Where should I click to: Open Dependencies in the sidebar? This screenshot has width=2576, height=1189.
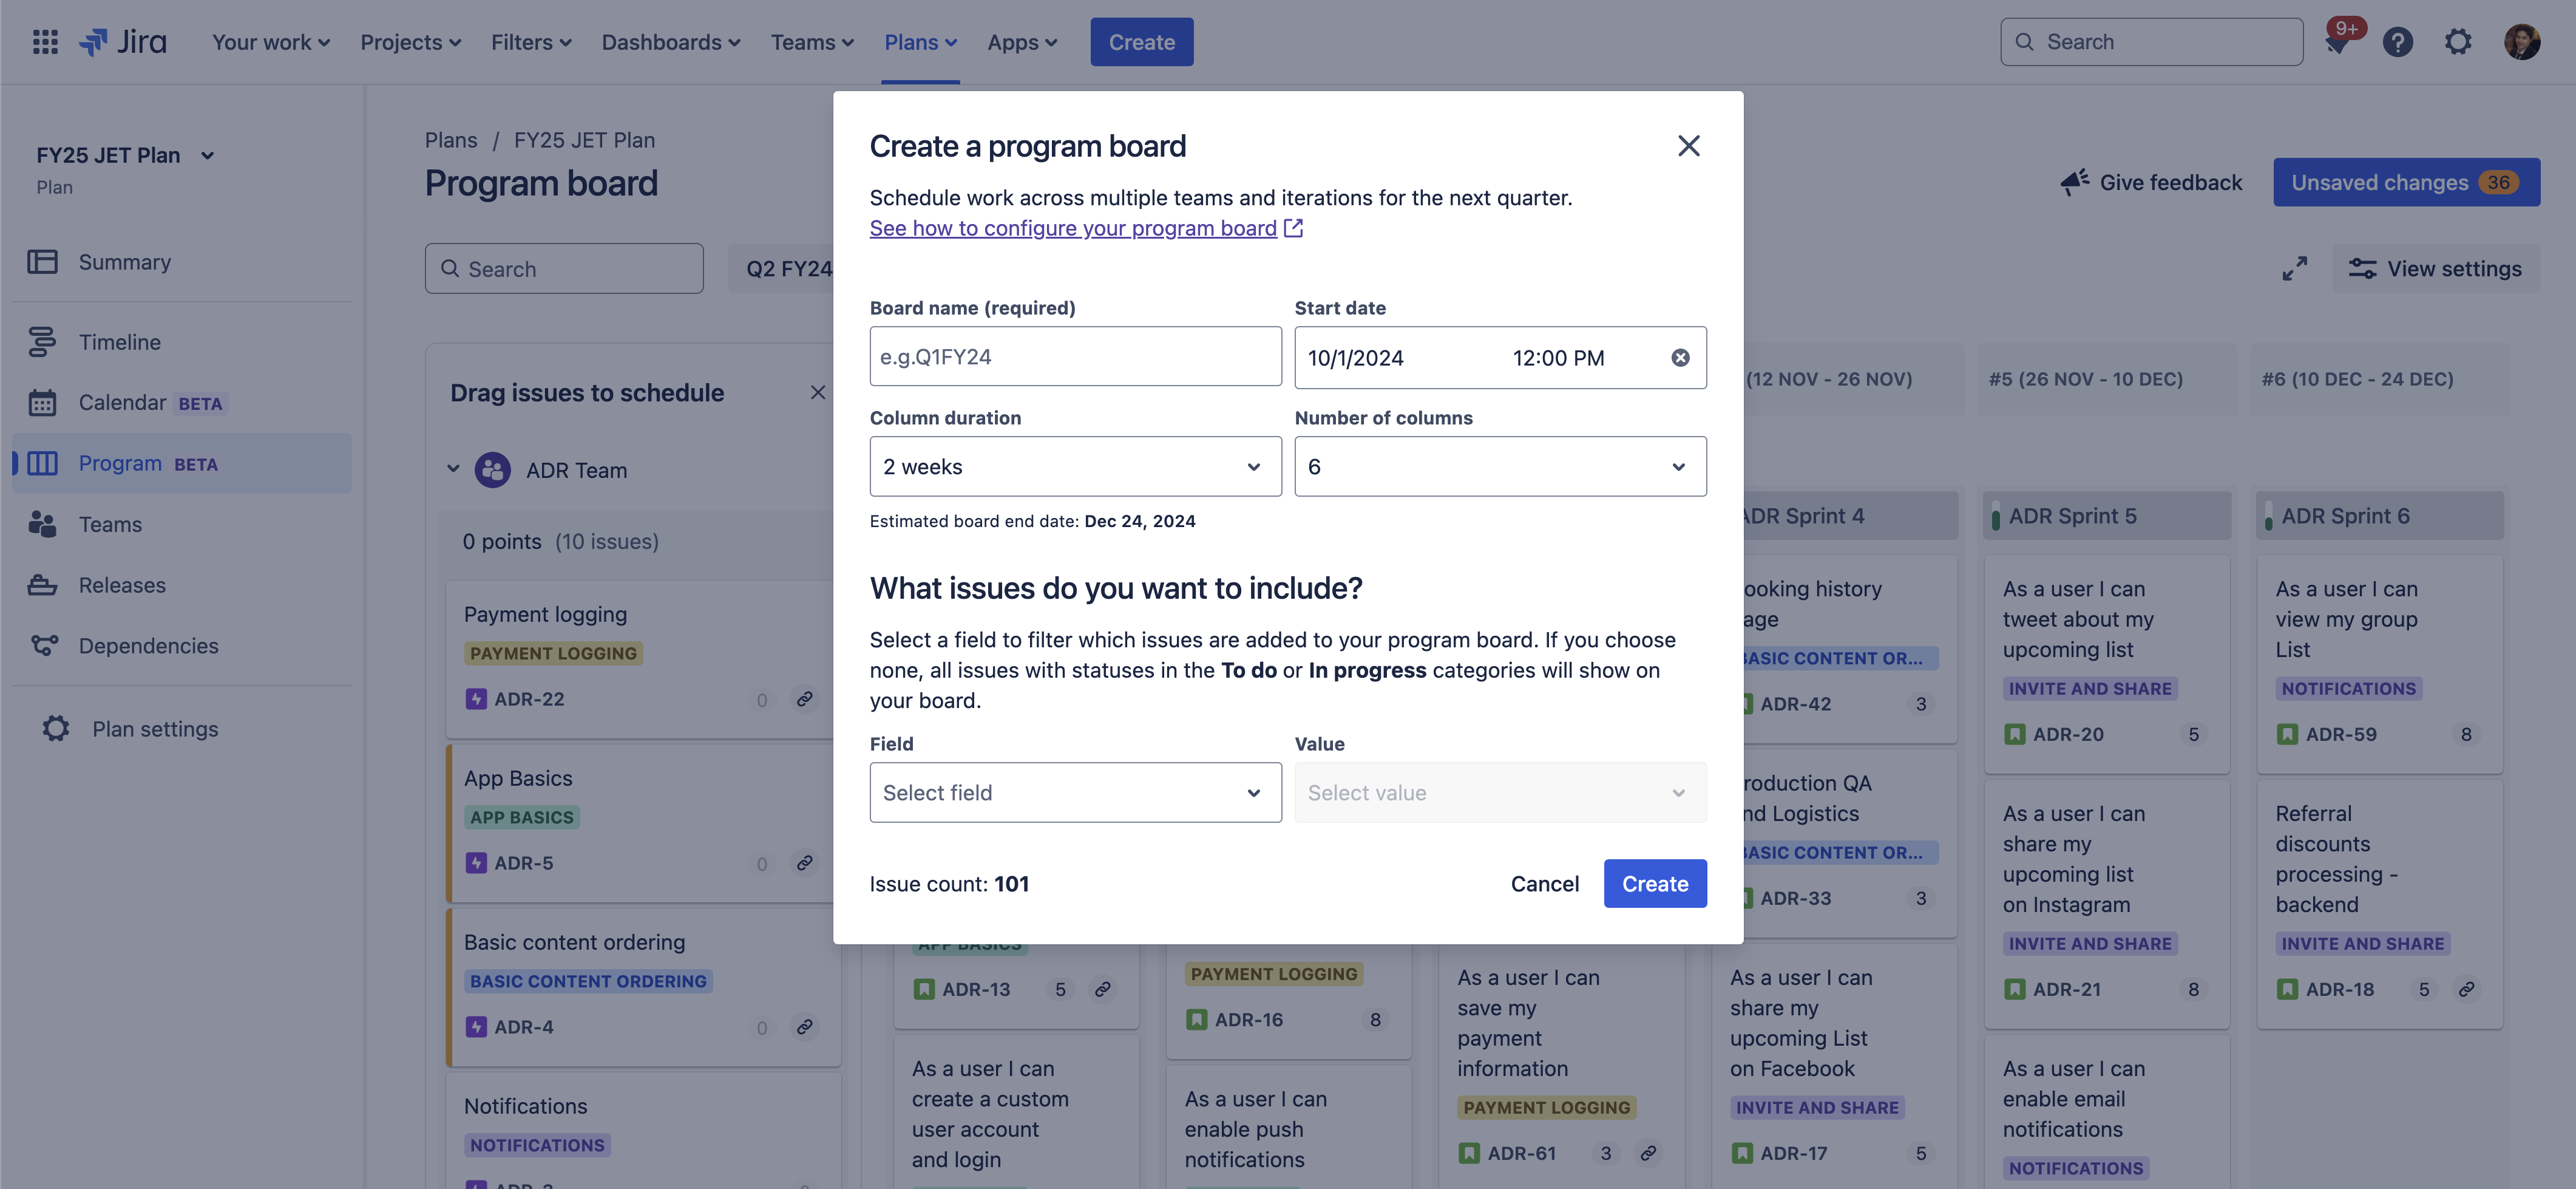[182, 646]
